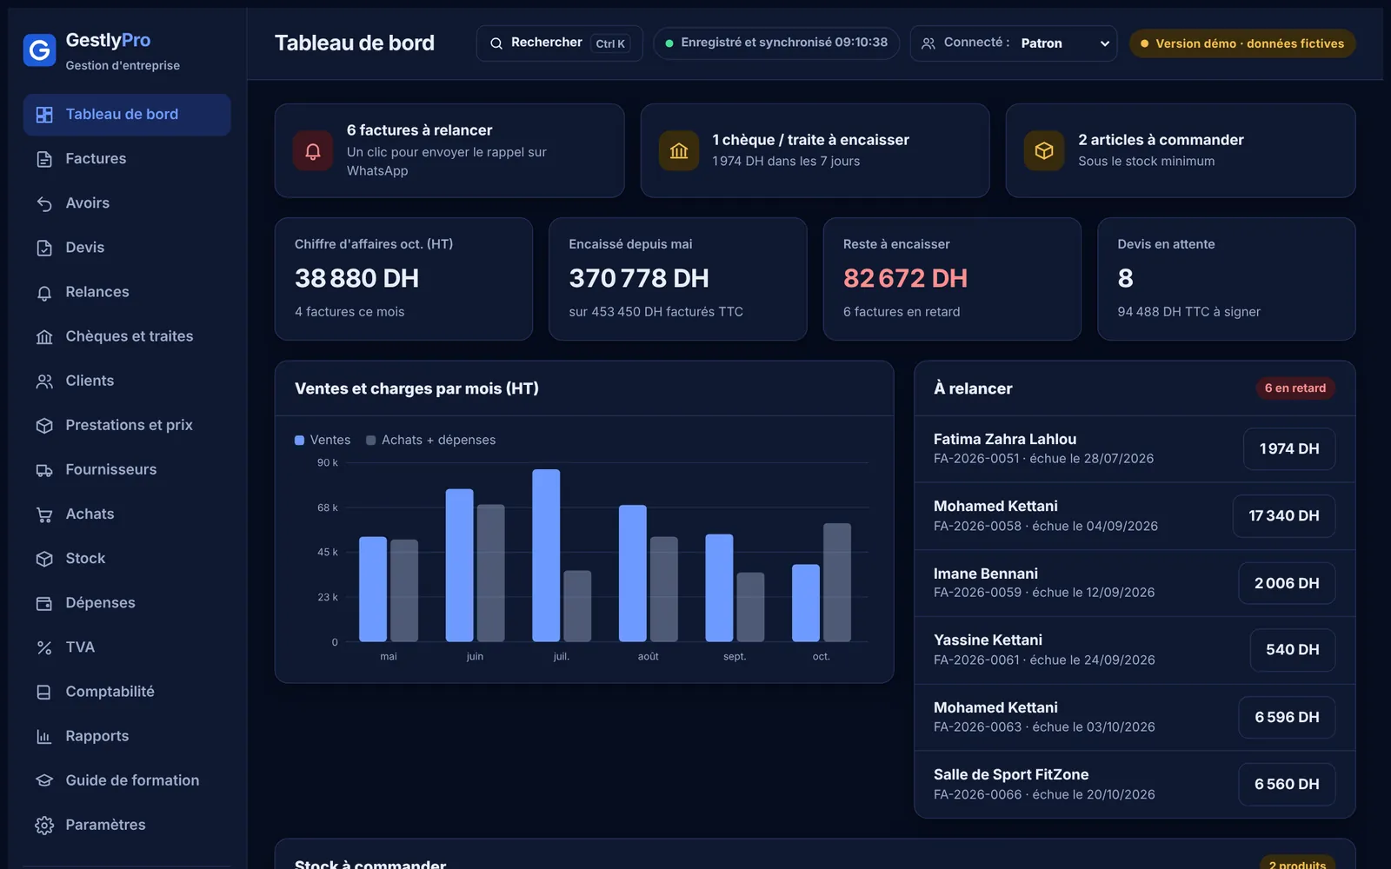Click the tall juil. Ventes bar in chart
The image size is (1391, 869).
pyautogui.click(x=546, y=555)
